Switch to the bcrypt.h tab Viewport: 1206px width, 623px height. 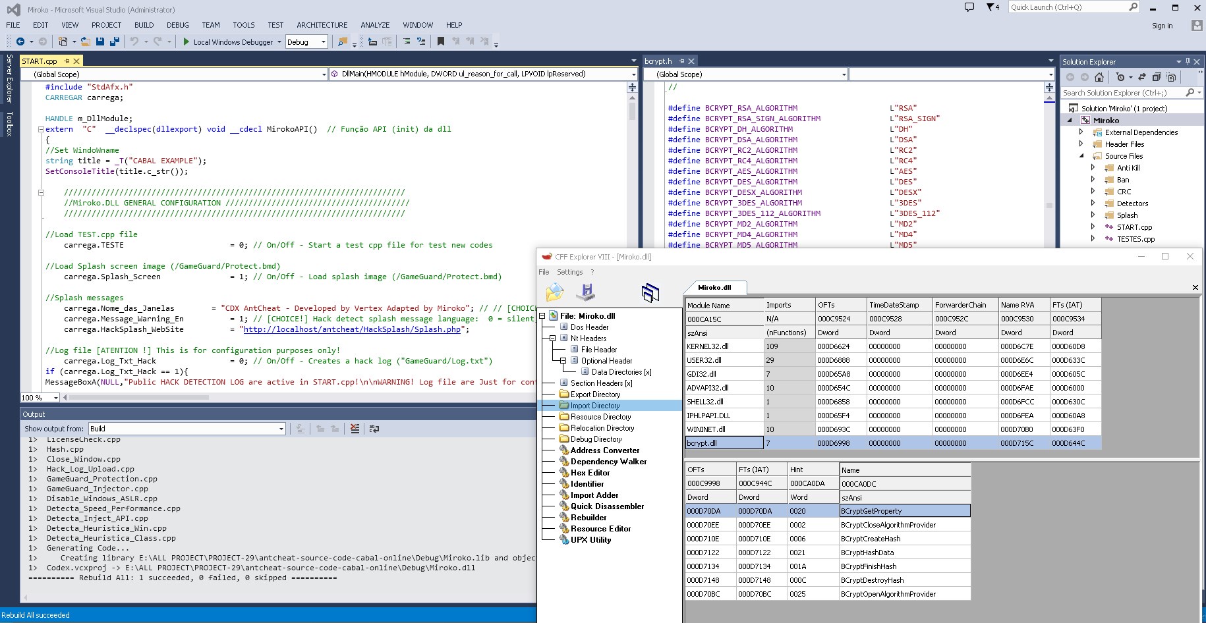point(658,61)
